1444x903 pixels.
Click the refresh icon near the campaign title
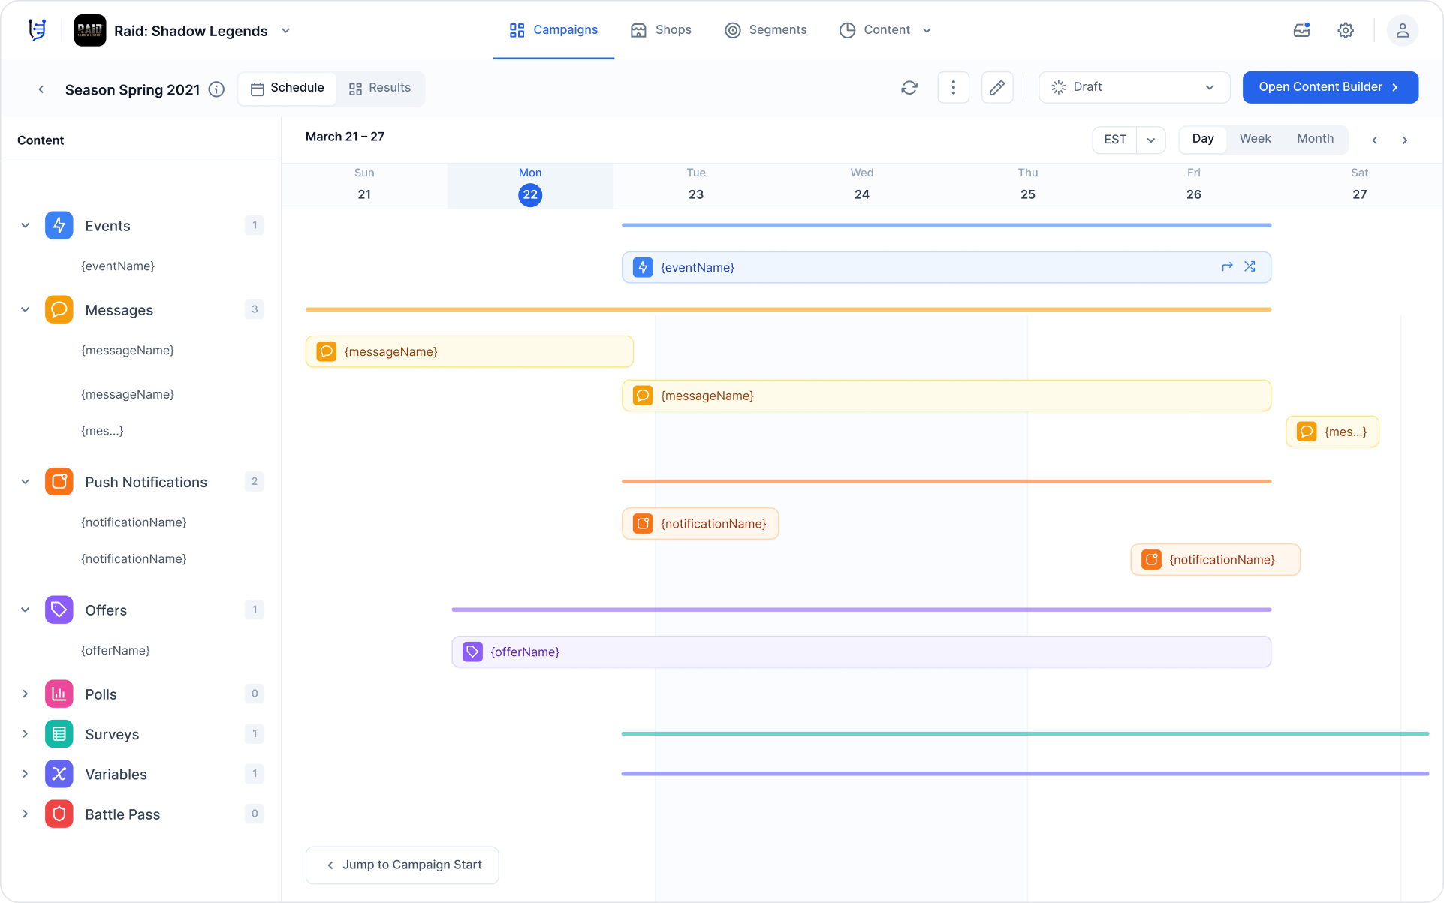point(909,87)
